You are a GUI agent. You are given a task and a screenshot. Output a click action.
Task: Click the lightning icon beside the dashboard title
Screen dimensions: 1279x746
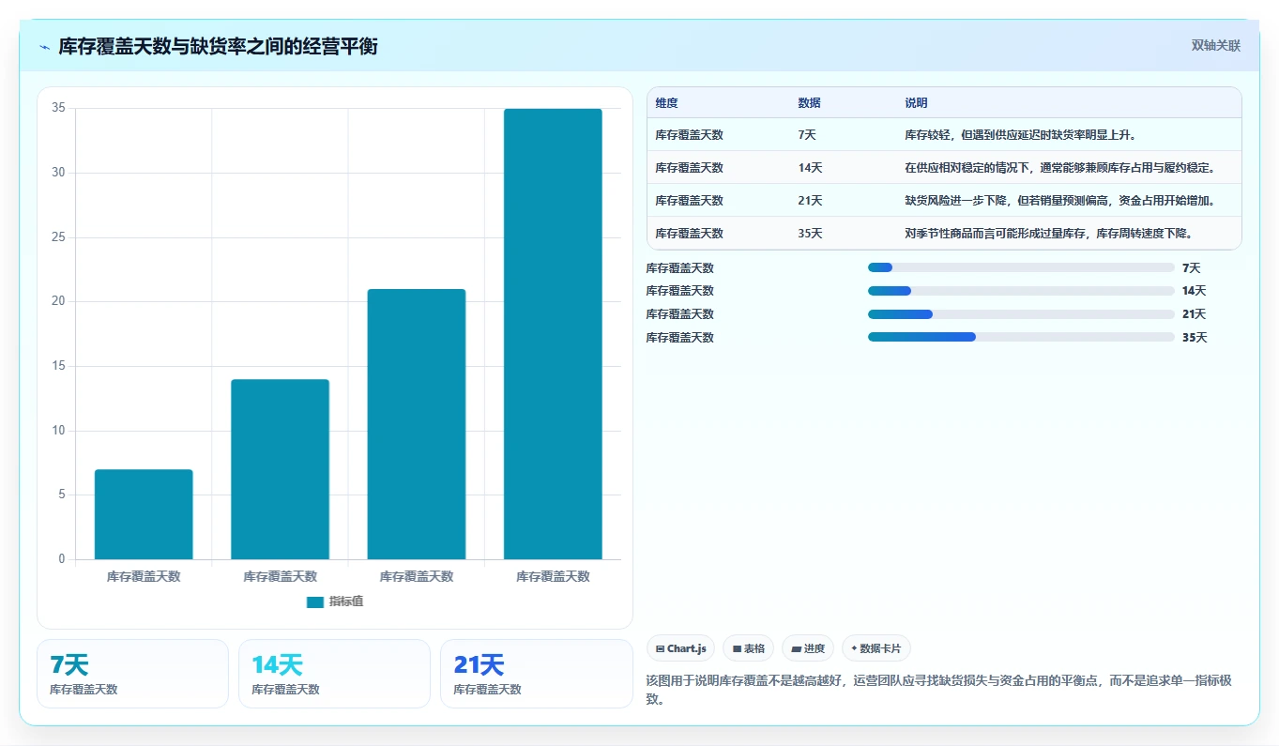45,47
